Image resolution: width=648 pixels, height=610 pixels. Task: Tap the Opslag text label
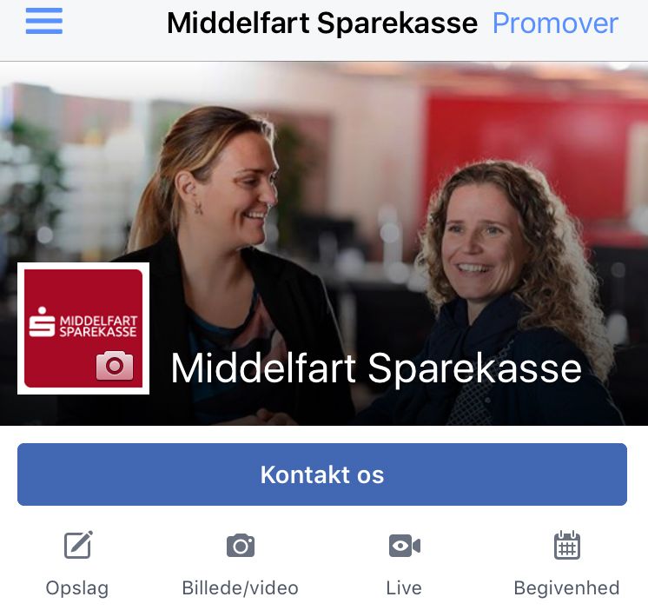(x=76, y=588)
